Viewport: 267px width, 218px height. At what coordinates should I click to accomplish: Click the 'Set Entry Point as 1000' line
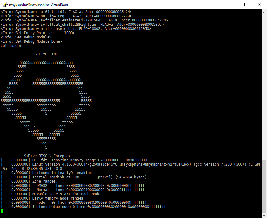tap(38, 33)
